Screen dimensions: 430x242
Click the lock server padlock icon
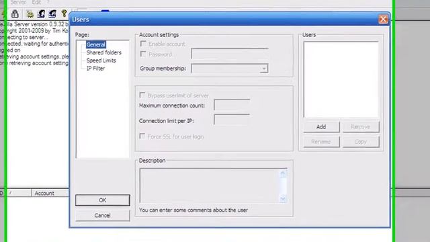point(15,13)
